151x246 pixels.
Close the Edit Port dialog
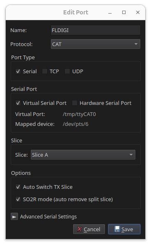tap(138, 12)
